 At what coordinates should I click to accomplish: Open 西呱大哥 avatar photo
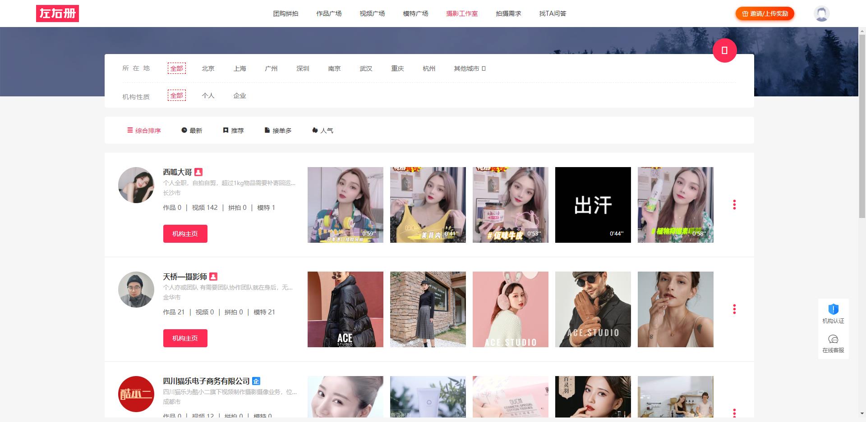pos(136,185)
